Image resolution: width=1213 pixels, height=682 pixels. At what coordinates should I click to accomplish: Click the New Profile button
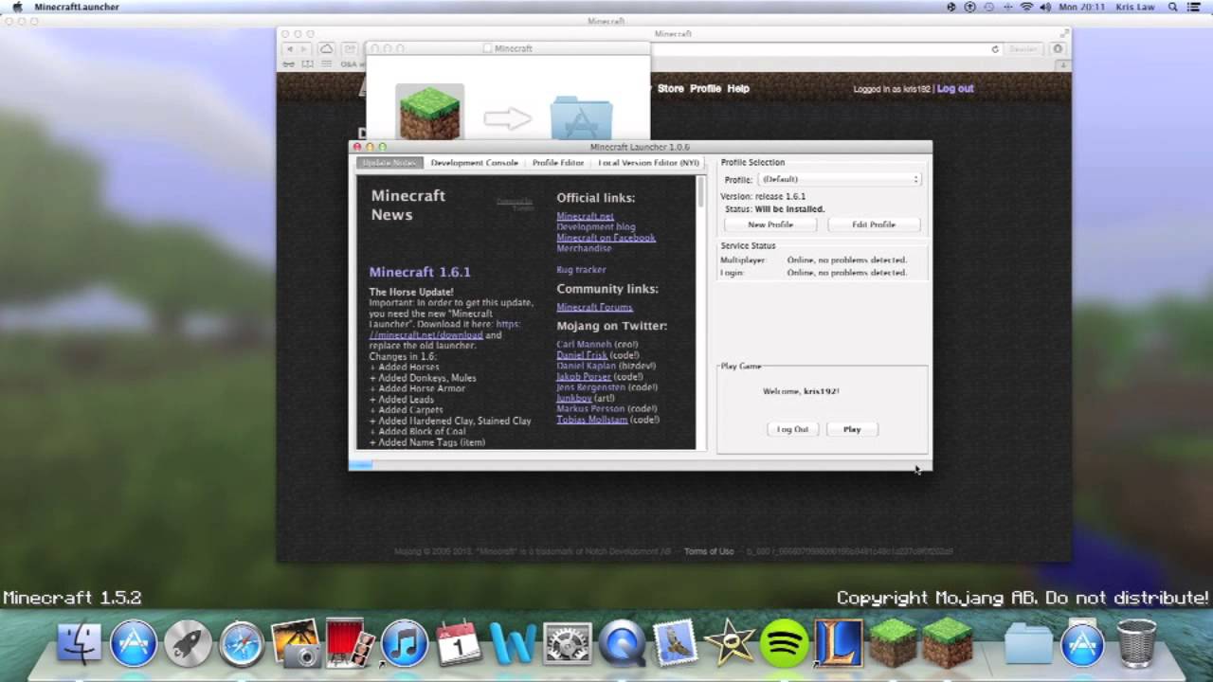[x=770, y=224]
